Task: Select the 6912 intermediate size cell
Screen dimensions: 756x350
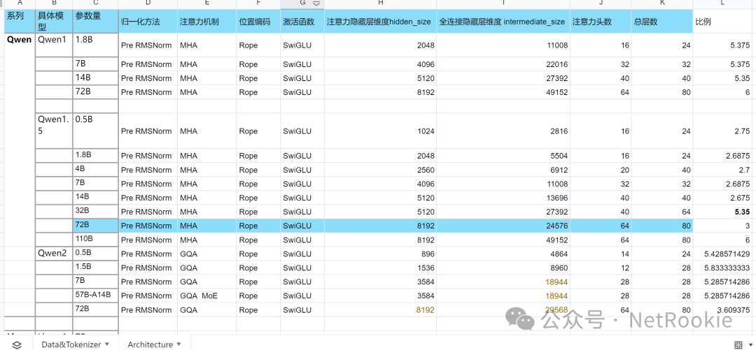Action: tap(503, 170)
